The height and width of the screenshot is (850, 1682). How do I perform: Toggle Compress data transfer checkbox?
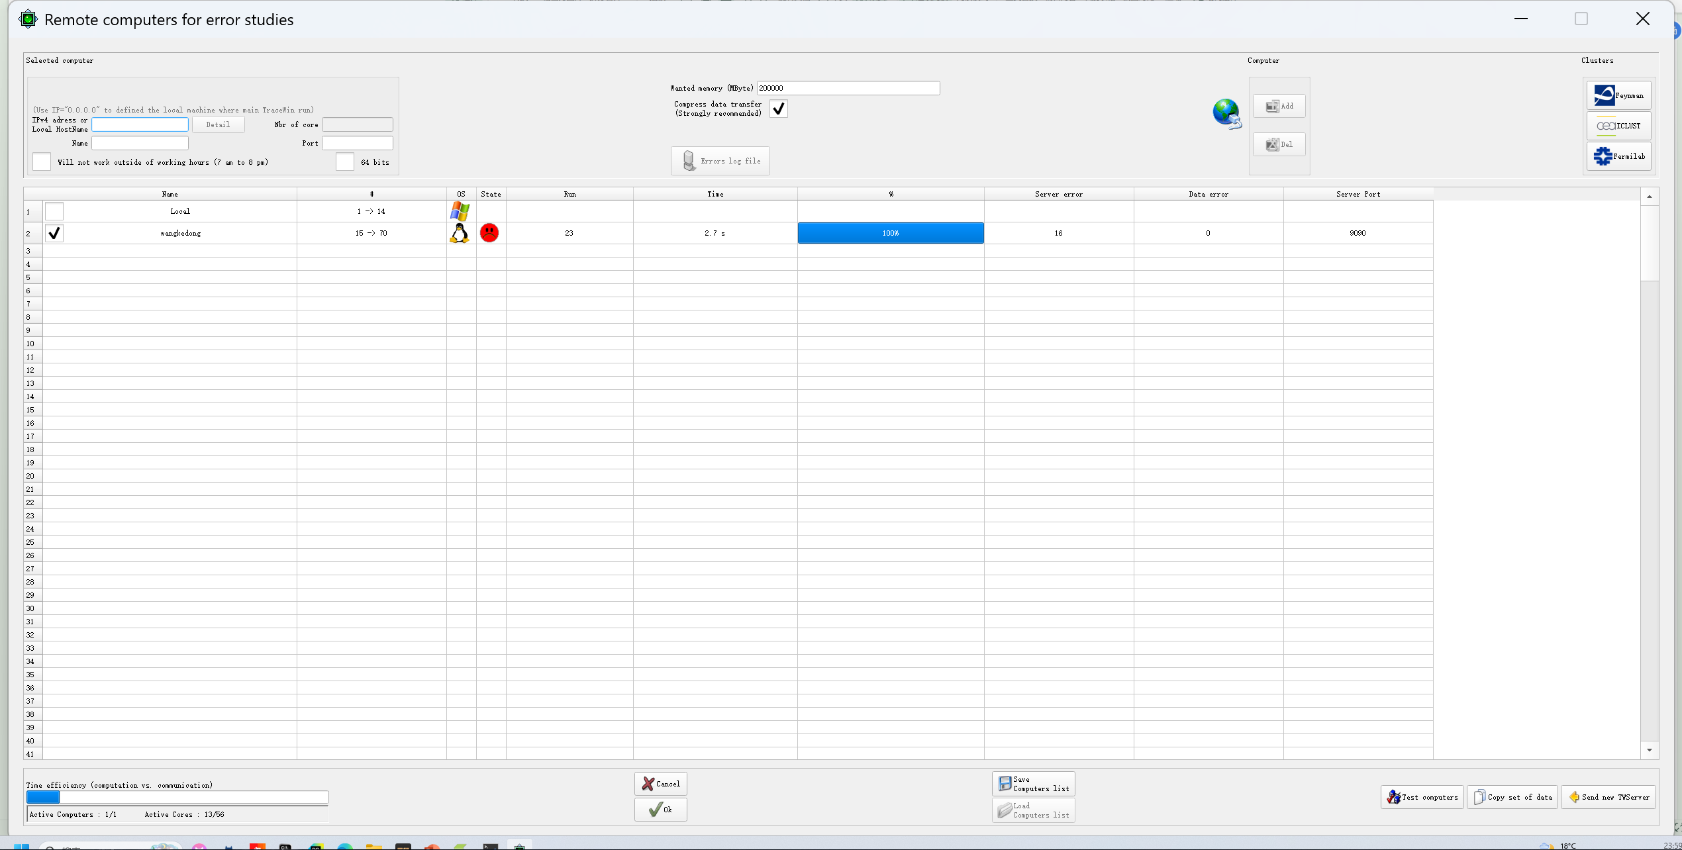779,109
